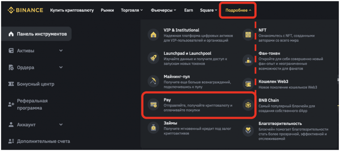Click the BNB Chain cube icon
341x151 pixels.
tap(248, 105)
